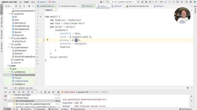This screenshot has height=110, width=197.
Task: Open the run configuration dropdown
Action: point(123,2)
